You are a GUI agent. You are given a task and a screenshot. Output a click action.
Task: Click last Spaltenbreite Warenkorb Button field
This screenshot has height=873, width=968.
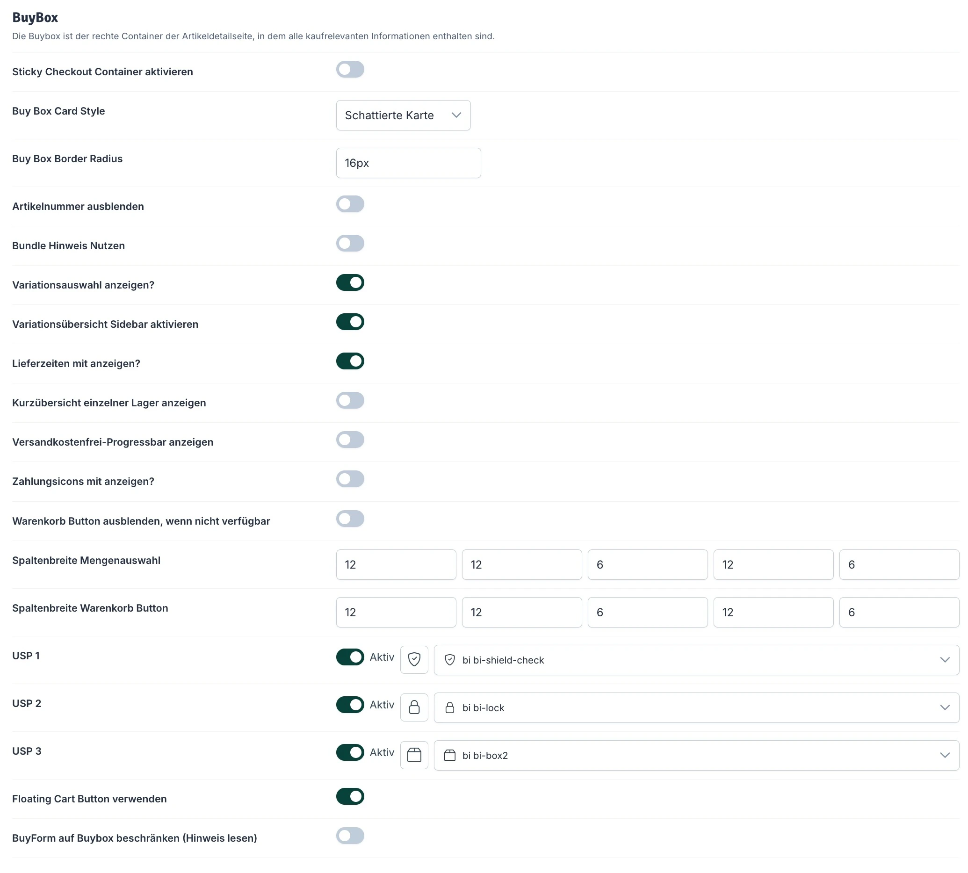[x=898, y=612]
